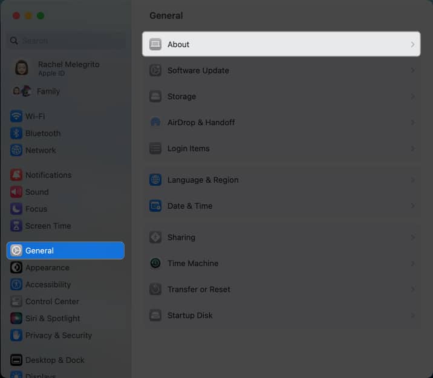433x378 pixels.
Task: Click the Software Update gear icon
Action: coord(155,70)
